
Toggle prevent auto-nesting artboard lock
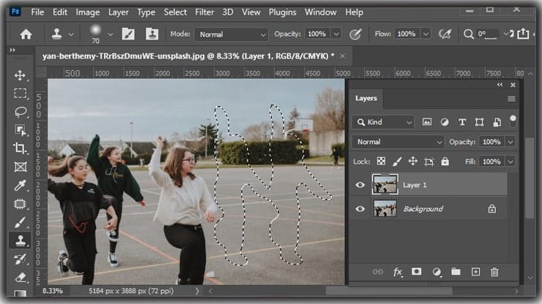[x=429, y=161]
